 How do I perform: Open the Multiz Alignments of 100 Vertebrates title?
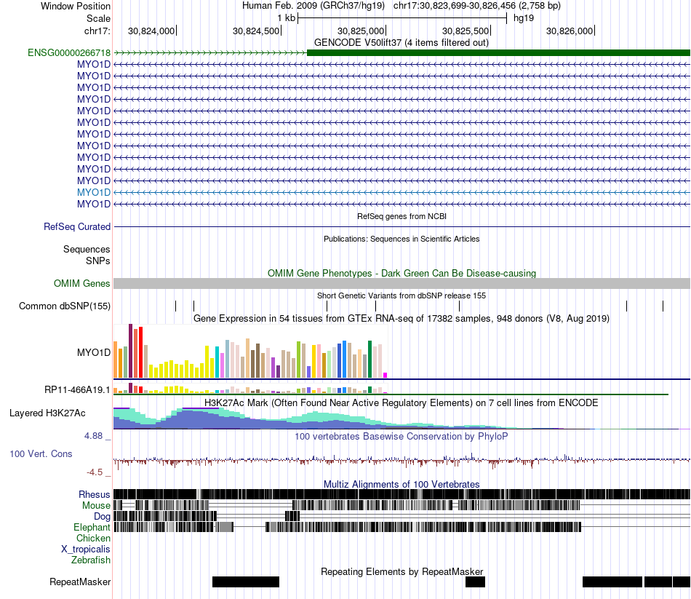pos(402,484)
